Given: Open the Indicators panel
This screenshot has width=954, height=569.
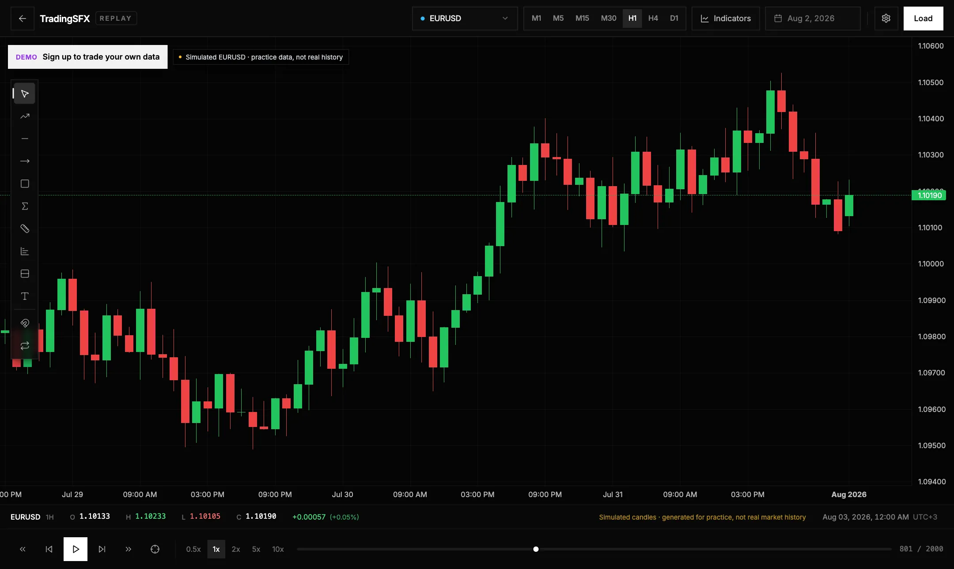Looking at the screenshot, I should point(726,19).
